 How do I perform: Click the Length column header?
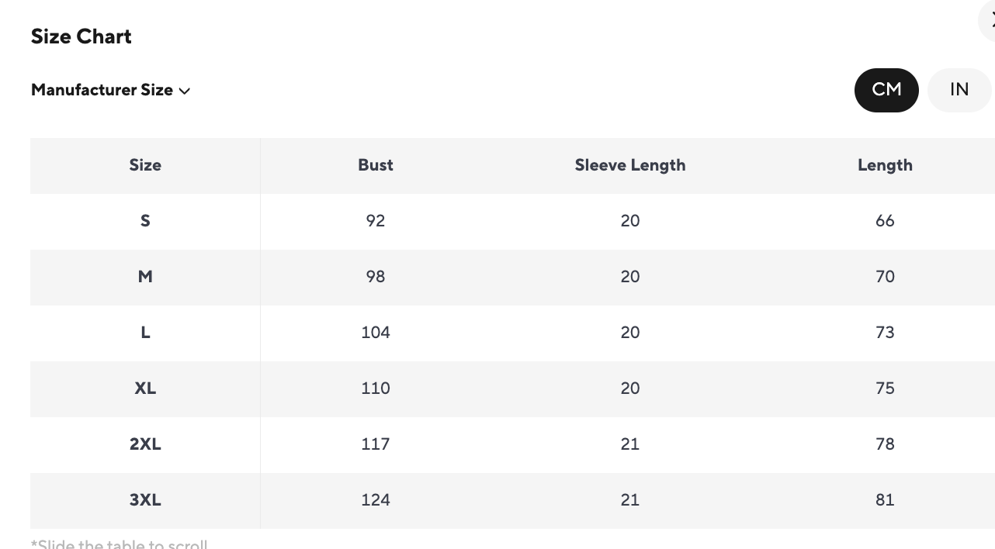[885, 165]
